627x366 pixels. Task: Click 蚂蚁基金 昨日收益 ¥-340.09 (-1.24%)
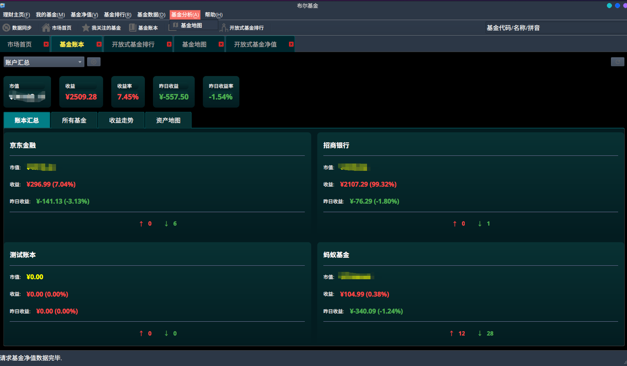click(x=376, y=311)
